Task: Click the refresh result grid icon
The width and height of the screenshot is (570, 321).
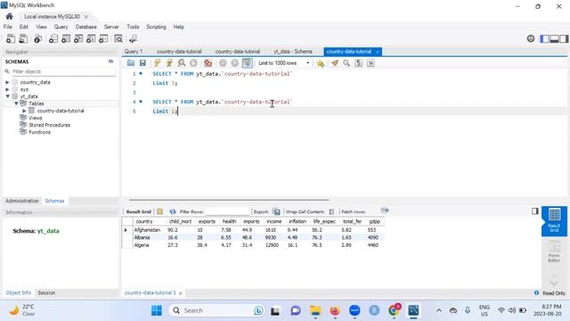Action: point(172,211)
